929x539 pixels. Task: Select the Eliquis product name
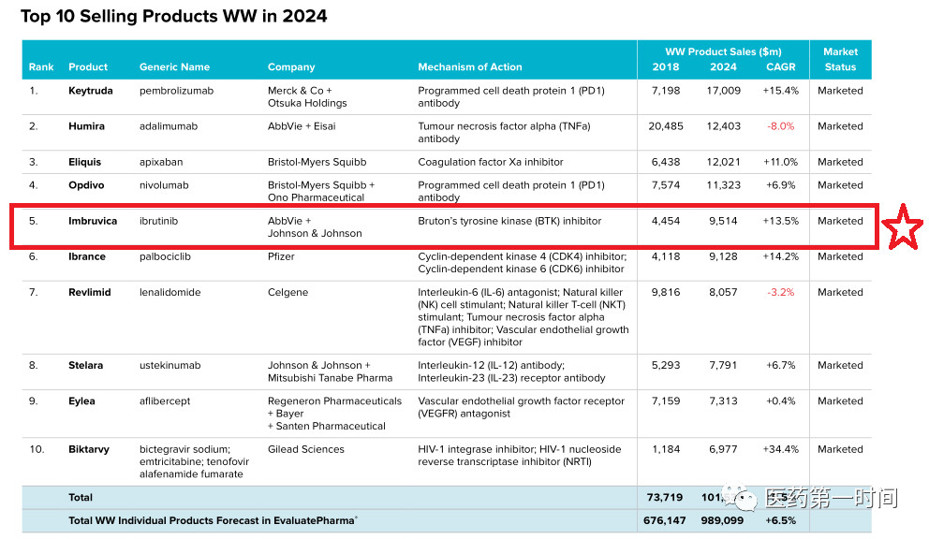click(84, 162)
